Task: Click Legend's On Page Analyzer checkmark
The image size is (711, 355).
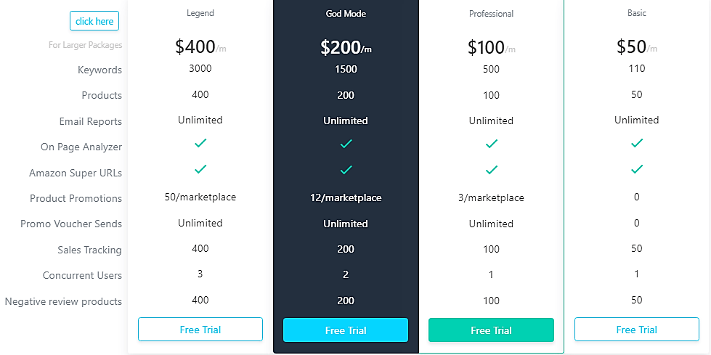Action: click(200, 143)
